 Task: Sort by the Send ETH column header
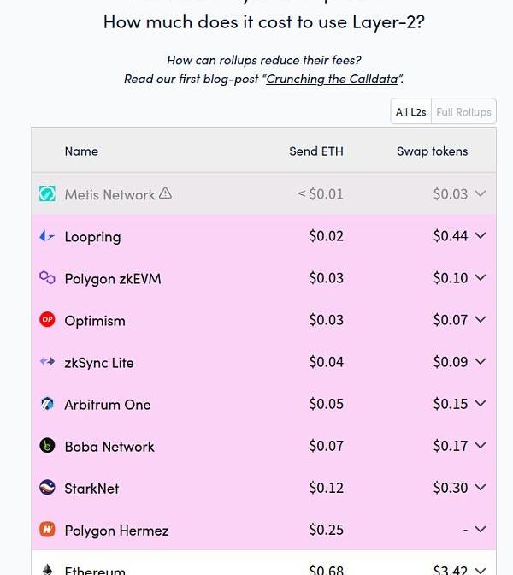click(x=315, y=151)
